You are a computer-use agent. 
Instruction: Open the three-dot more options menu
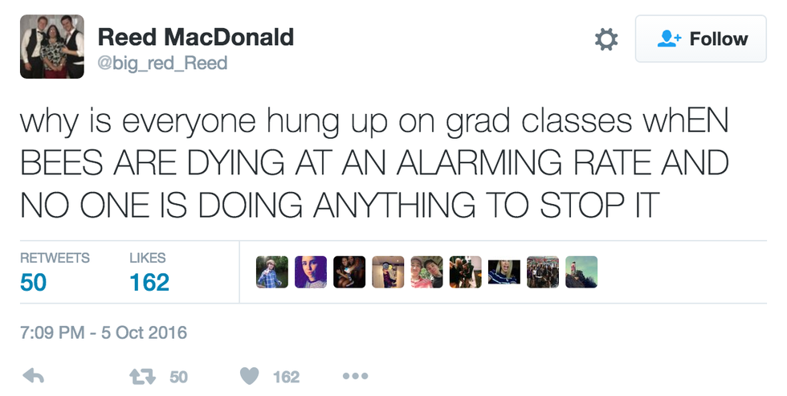(355, 376)
